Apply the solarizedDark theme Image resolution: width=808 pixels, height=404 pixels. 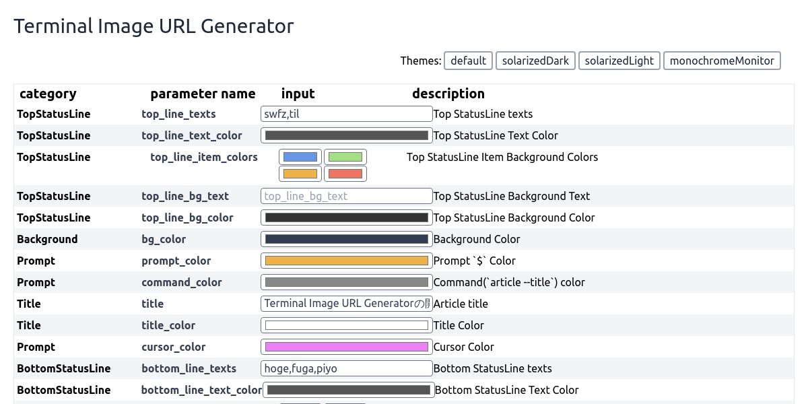coord(535,61)
